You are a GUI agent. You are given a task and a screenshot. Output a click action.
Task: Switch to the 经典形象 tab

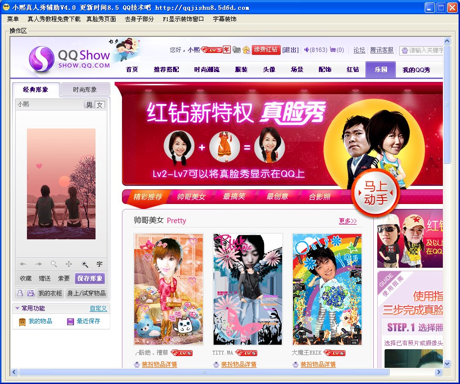(x=36, y=90)
